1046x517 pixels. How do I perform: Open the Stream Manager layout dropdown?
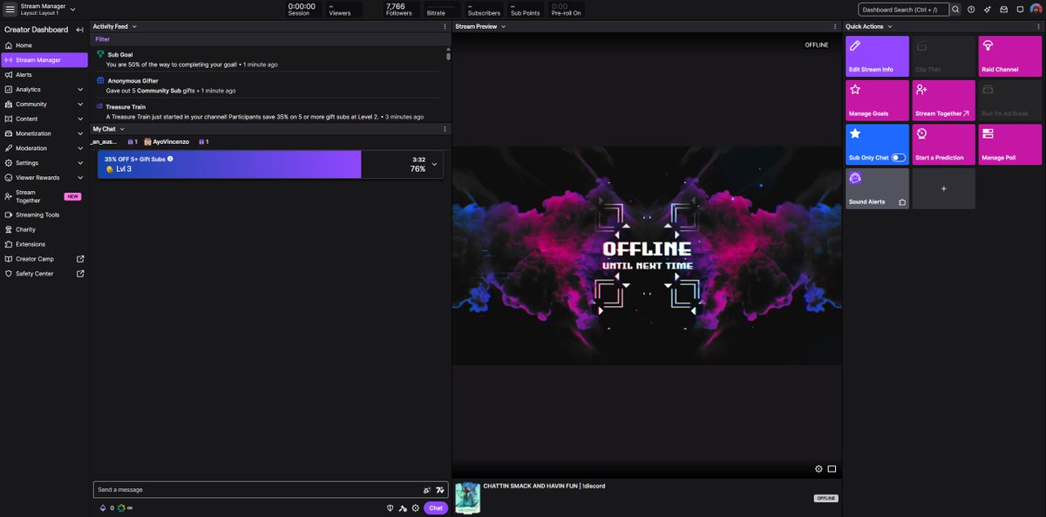tap(73, 10)
